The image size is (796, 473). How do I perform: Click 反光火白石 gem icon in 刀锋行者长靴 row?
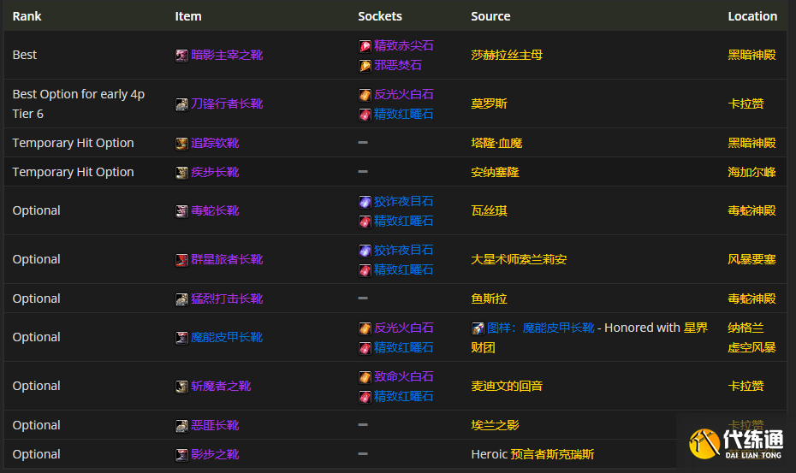(365, 95)
